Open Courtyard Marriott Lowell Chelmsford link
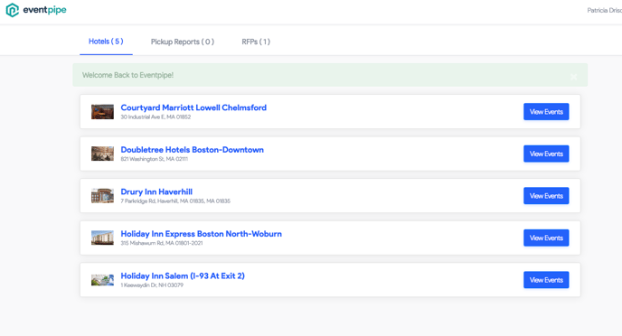This screenshot has height=336, width=622. pos(193,107)
